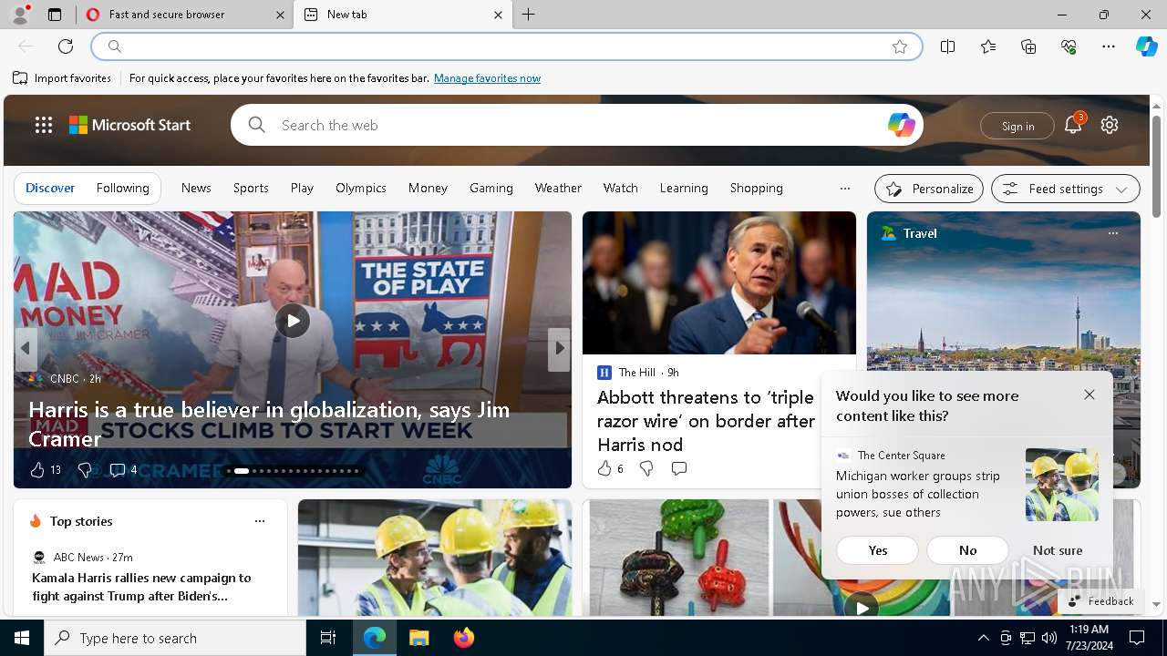Open Copilot sidebar icon
Image resolution: width=1167 pixels, height=656 pixels.
[x=1147, y=46]
